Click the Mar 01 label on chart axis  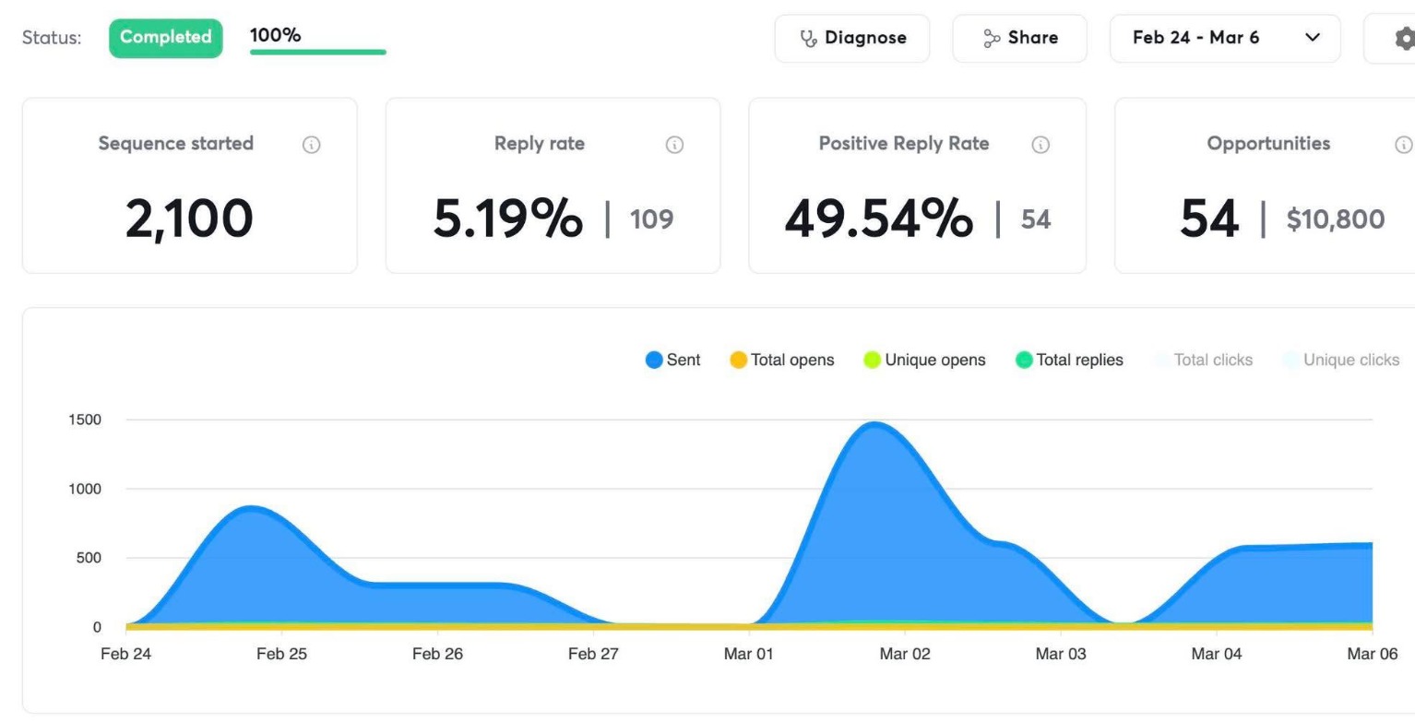(x=749, y=654)
